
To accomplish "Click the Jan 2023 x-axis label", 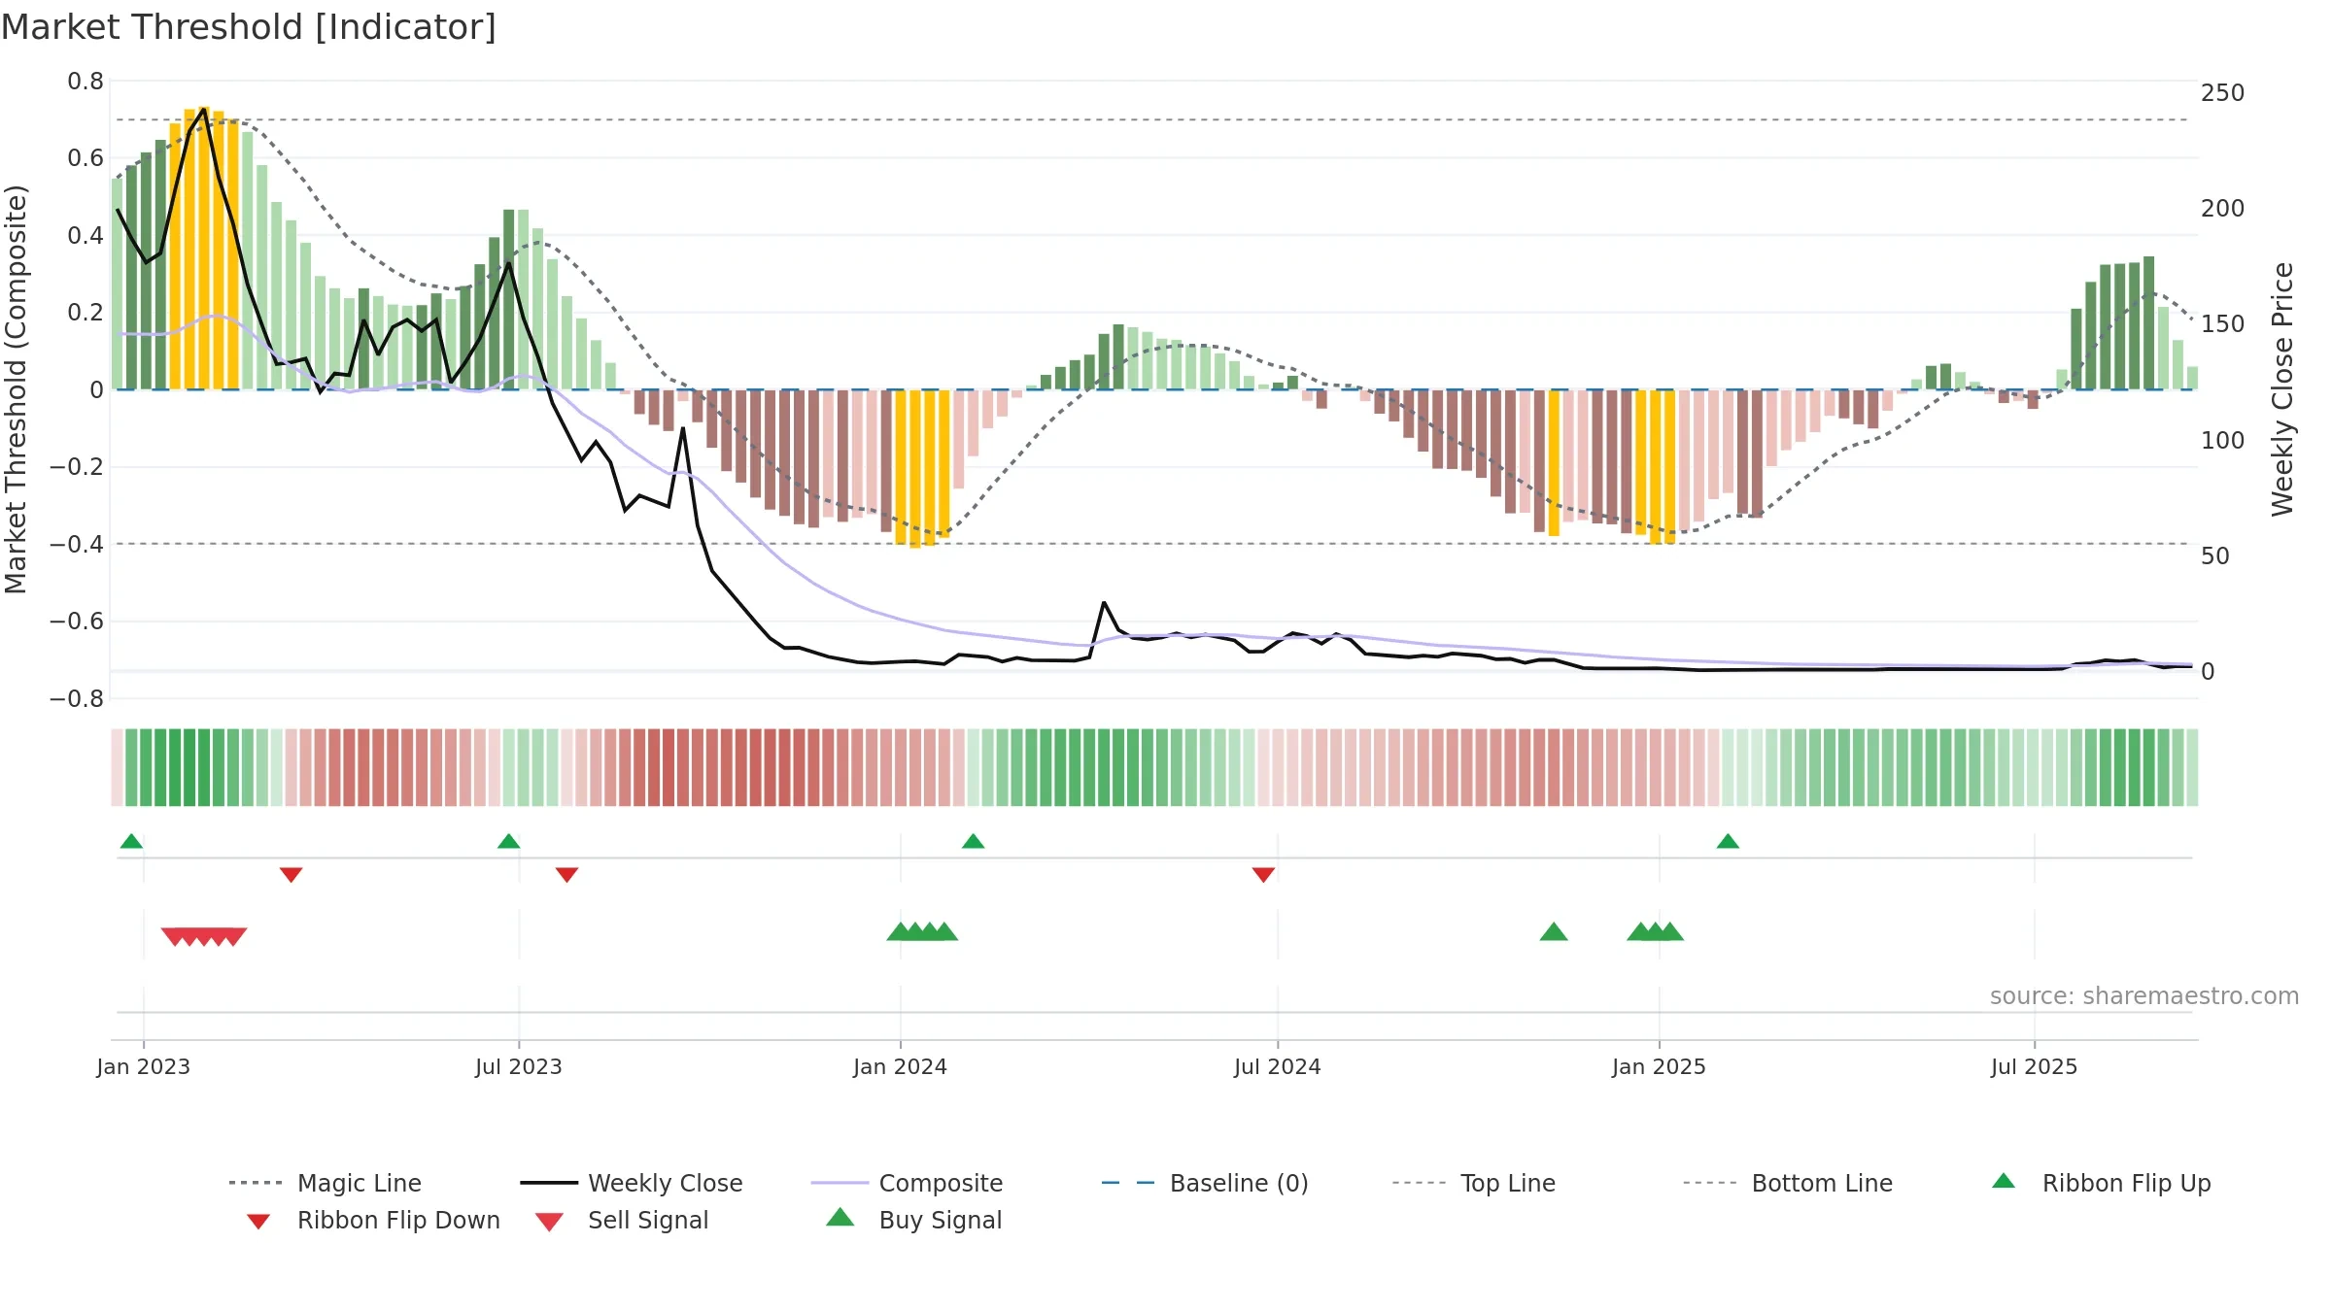I will [144, 1066].
